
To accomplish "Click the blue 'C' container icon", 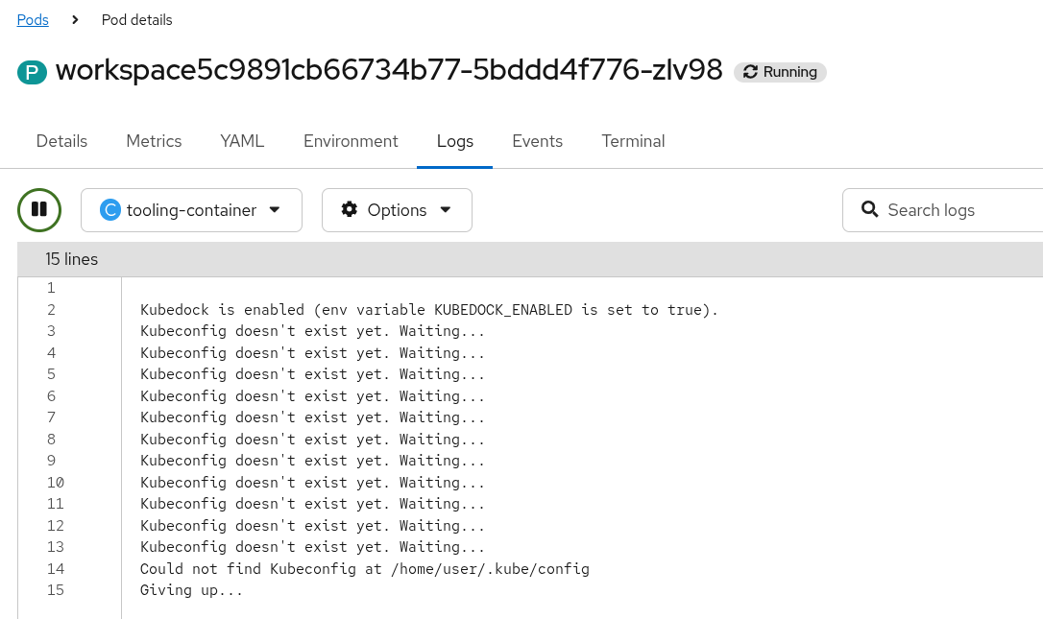I will tap(111, 210).
